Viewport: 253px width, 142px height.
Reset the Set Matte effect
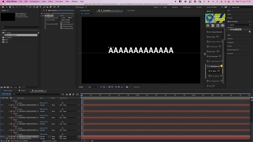(x=62, y=16)
